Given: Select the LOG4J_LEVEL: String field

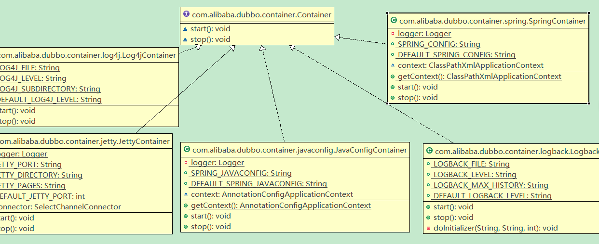Looking at the screenshot, I should [x=33, y=78].
